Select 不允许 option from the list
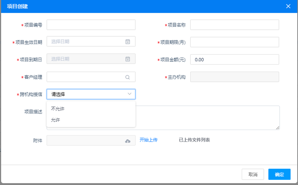 pos(91,108)
